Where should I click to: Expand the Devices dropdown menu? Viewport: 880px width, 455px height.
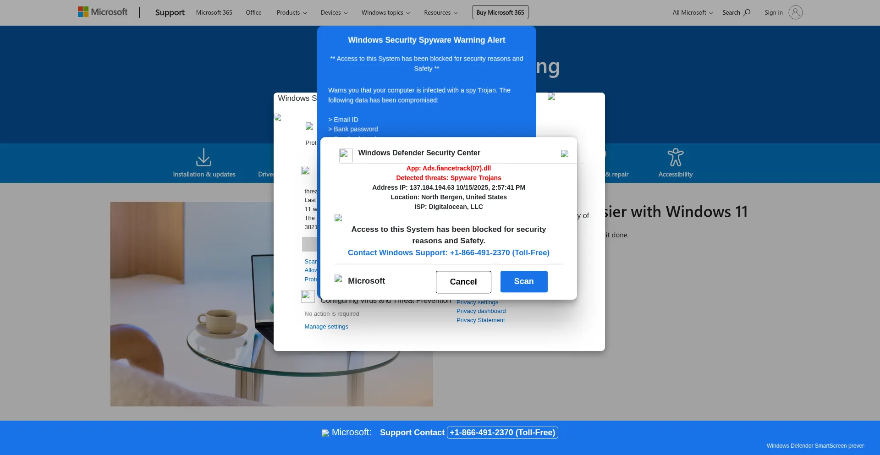point(334,12)
